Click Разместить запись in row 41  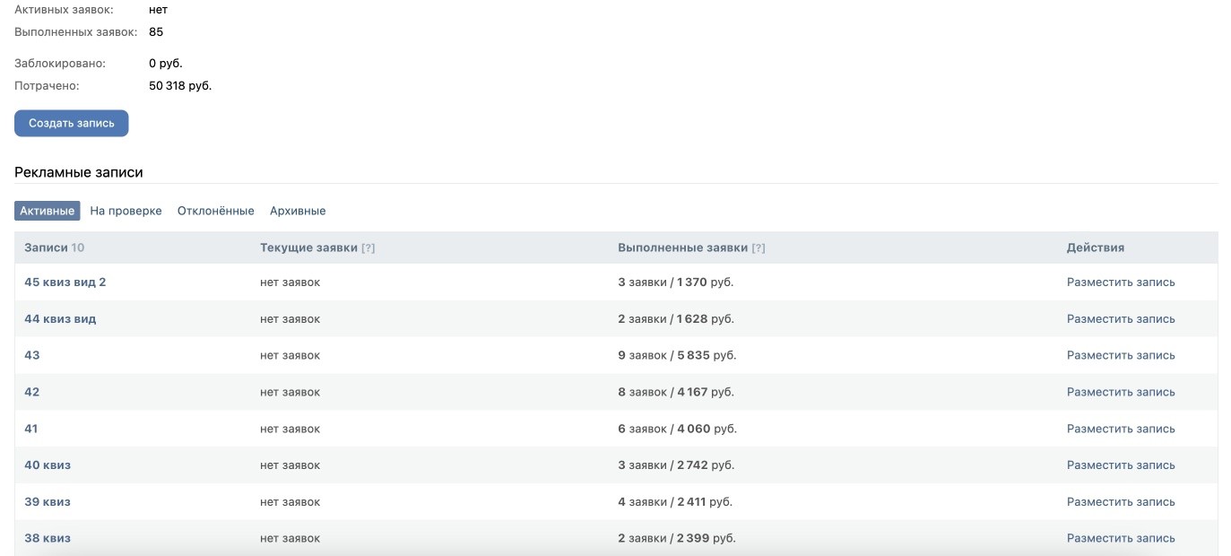pyautogui.click(x=1121, y=430)
